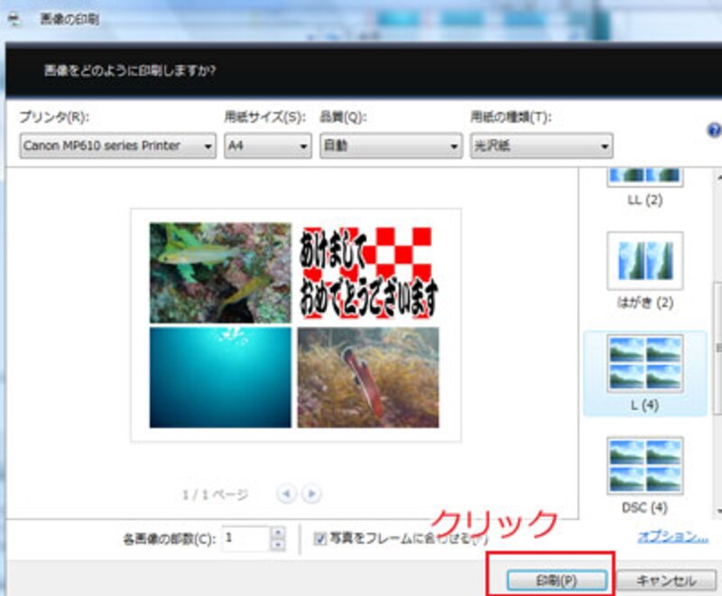Click the 各画像の部数 input field

244,538
